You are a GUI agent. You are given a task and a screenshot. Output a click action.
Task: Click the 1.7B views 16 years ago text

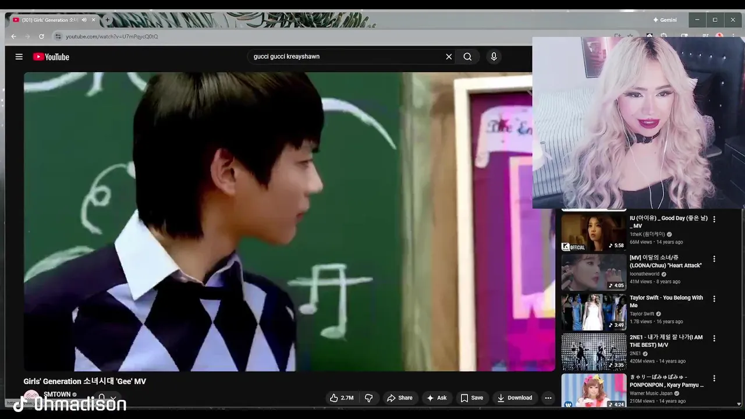(x=656, y=321)
